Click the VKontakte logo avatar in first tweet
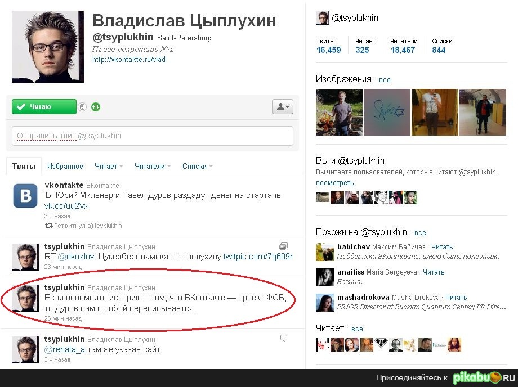Screen dimensions: 518x387 pos(25,196)
